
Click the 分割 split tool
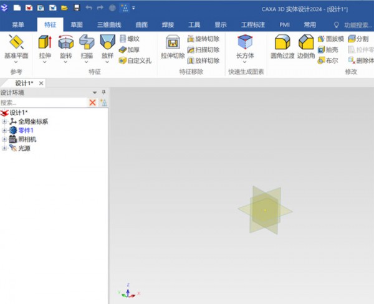pyautogui.click(x=358, y=39)
